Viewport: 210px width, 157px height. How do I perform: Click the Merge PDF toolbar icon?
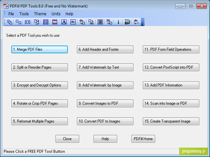pyautogui.click(x=9, y=22)
